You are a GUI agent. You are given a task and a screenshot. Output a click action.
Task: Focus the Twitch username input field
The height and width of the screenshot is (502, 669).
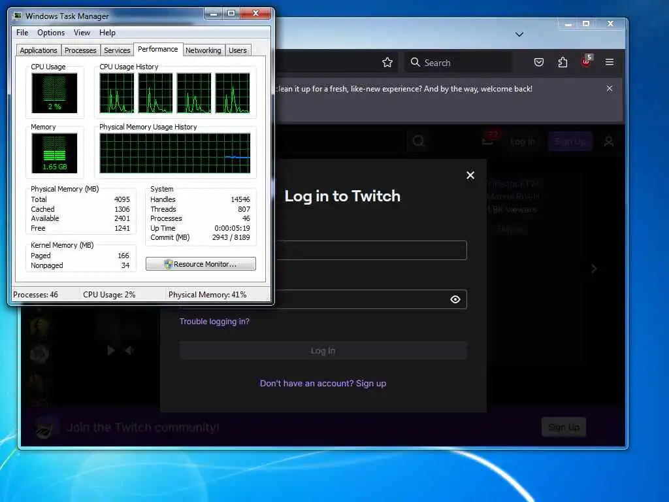point(371,250)
